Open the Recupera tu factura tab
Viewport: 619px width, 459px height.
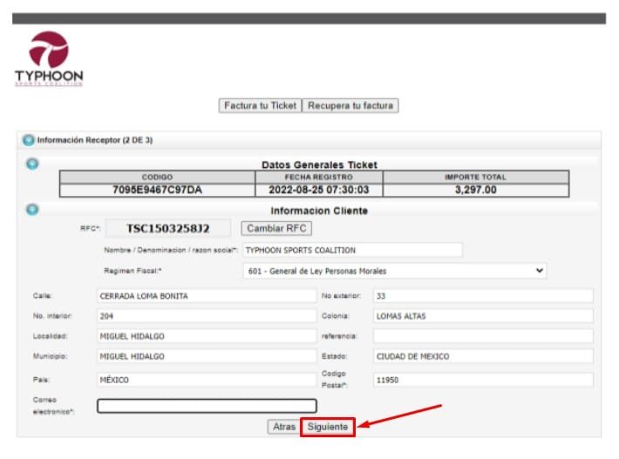click(350, 105)
